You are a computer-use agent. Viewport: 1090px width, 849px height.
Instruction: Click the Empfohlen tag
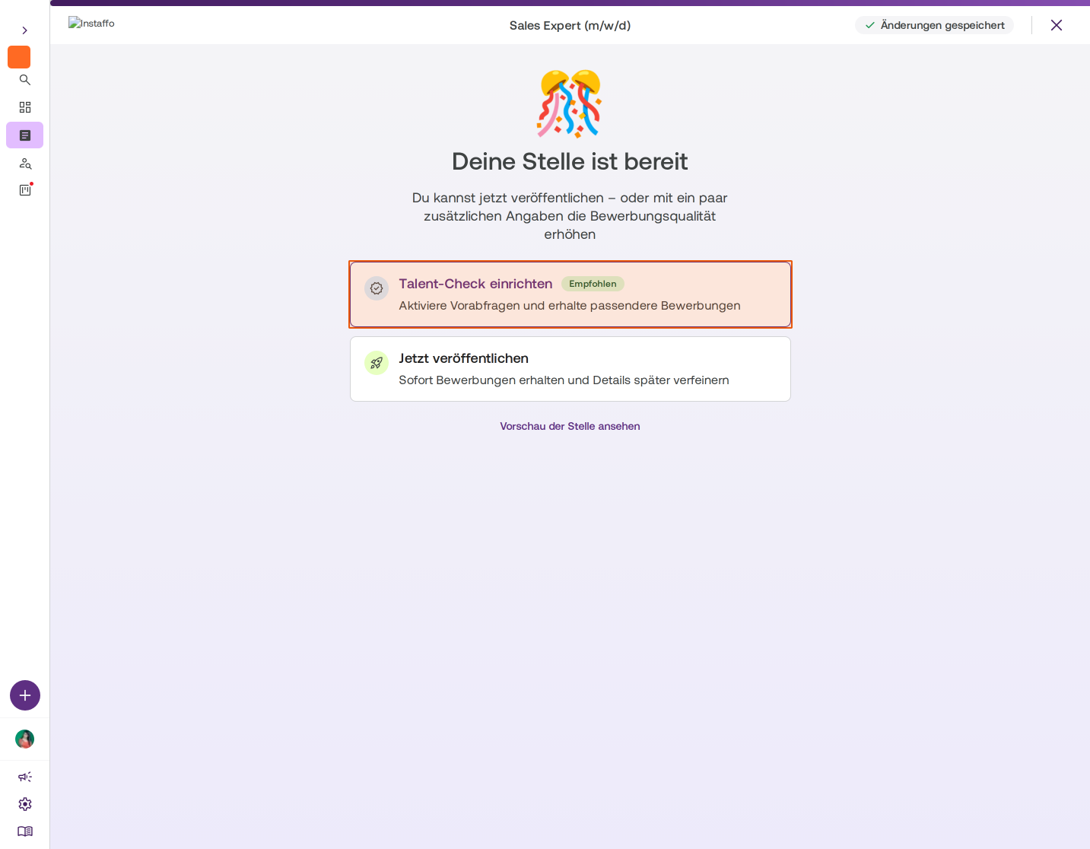click(x=593, y=284)
